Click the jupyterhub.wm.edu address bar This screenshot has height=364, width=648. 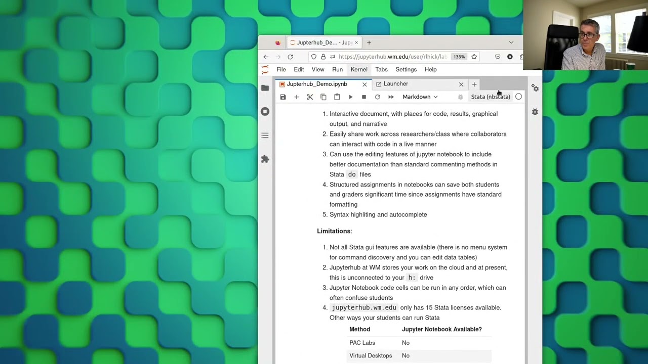point(392,57)
